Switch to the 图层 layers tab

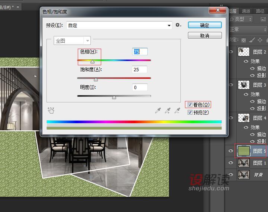233,11
